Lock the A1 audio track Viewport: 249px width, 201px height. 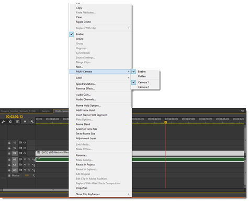(9, 160)
